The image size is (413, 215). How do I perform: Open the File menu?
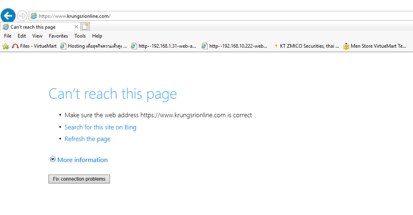(8, 36)
